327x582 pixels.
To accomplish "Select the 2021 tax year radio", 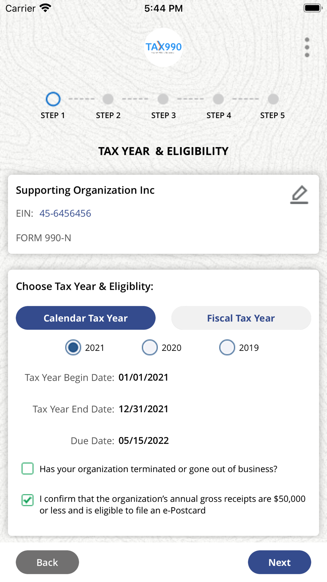I will click(73, 347).
